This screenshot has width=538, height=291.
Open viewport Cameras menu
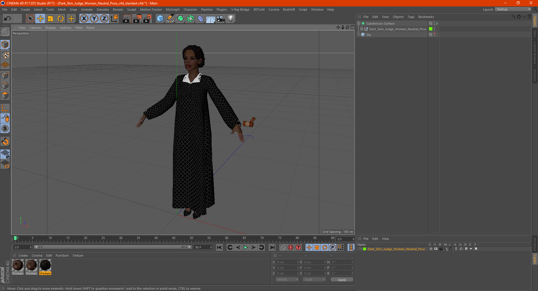pyautogui.click(x=35, y=28)
